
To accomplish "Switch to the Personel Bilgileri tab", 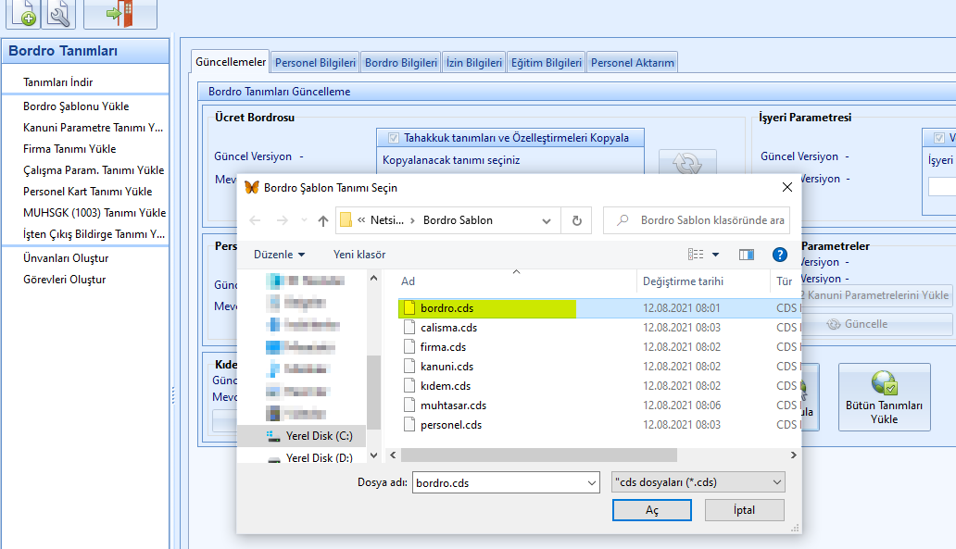I will pyautogui.click(x=315, y=63).
